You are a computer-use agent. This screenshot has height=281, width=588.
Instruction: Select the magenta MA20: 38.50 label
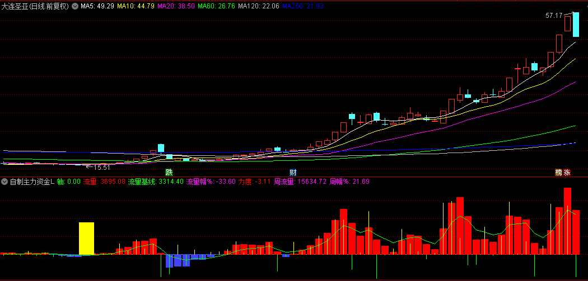[176, 6]
